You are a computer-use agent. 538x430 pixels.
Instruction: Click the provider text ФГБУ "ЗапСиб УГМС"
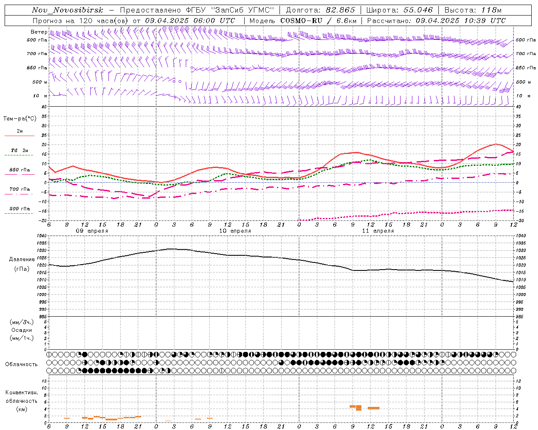coord(230,10)
